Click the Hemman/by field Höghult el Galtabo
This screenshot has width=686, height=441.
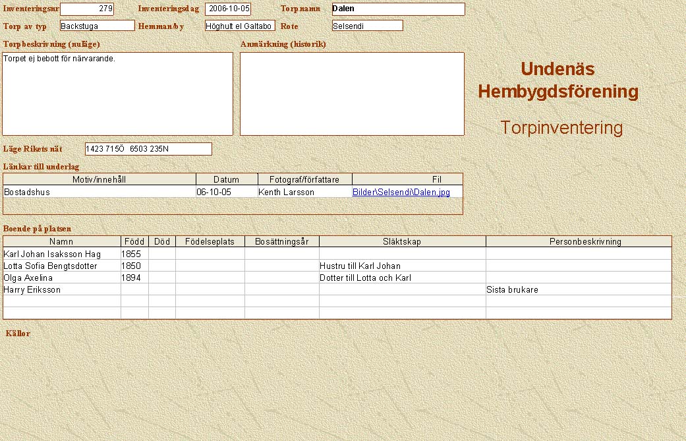click(x=239, y=26)
